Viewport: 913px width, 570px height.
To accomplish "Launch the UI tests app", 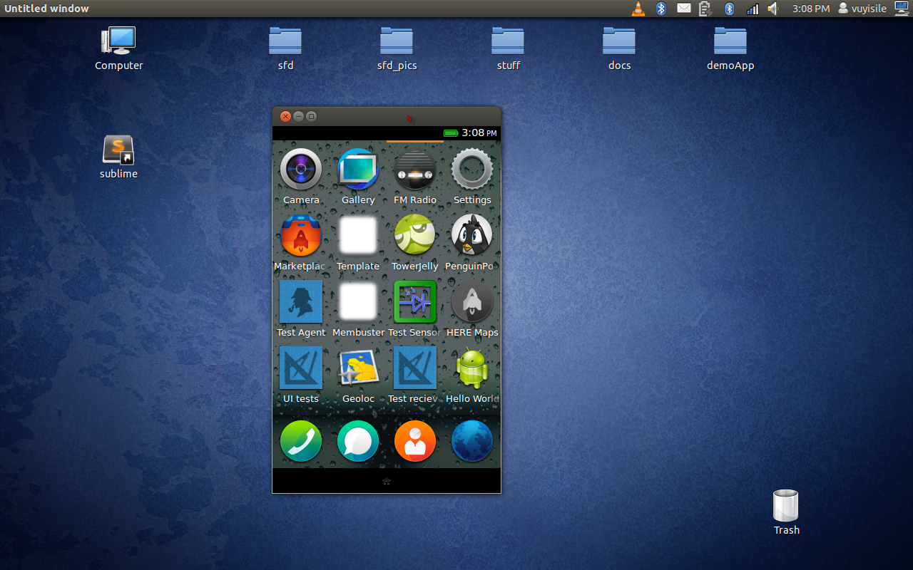I will [301, 368].
